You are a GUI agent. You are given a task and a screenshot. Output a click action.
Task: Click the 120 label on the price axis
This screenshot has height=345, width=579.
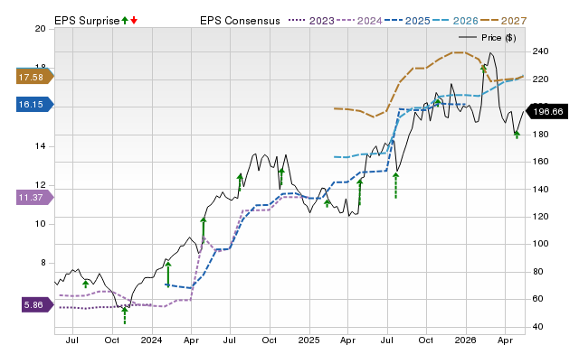coord(540,217)
